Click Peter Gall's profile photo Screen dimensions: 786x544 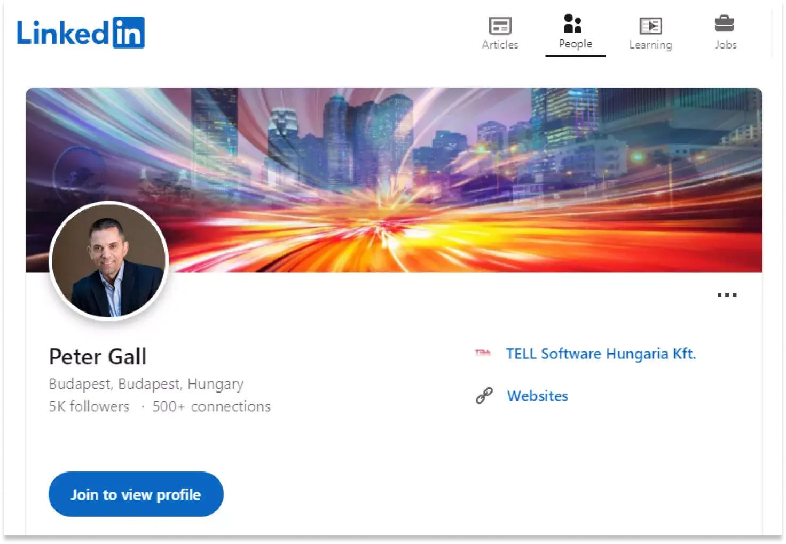tap(108, 261)
